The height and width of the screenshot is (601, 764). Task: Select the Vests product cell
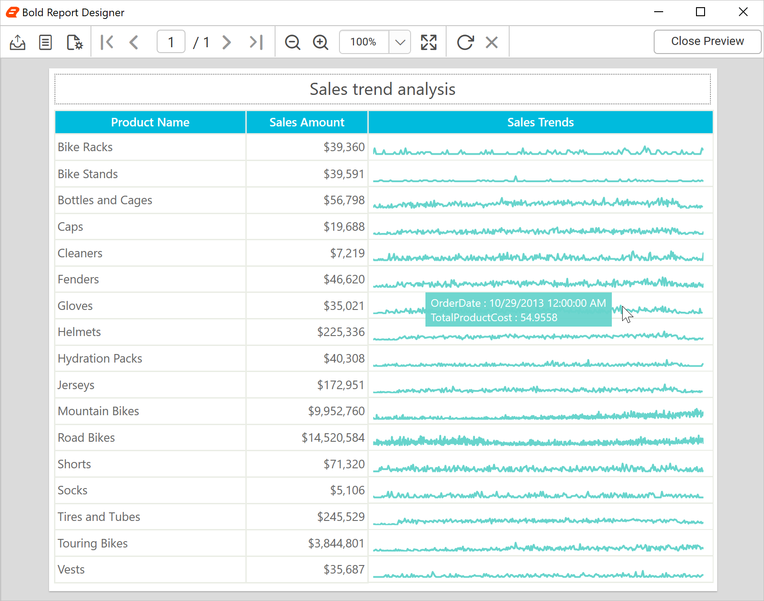coord(150,570)
